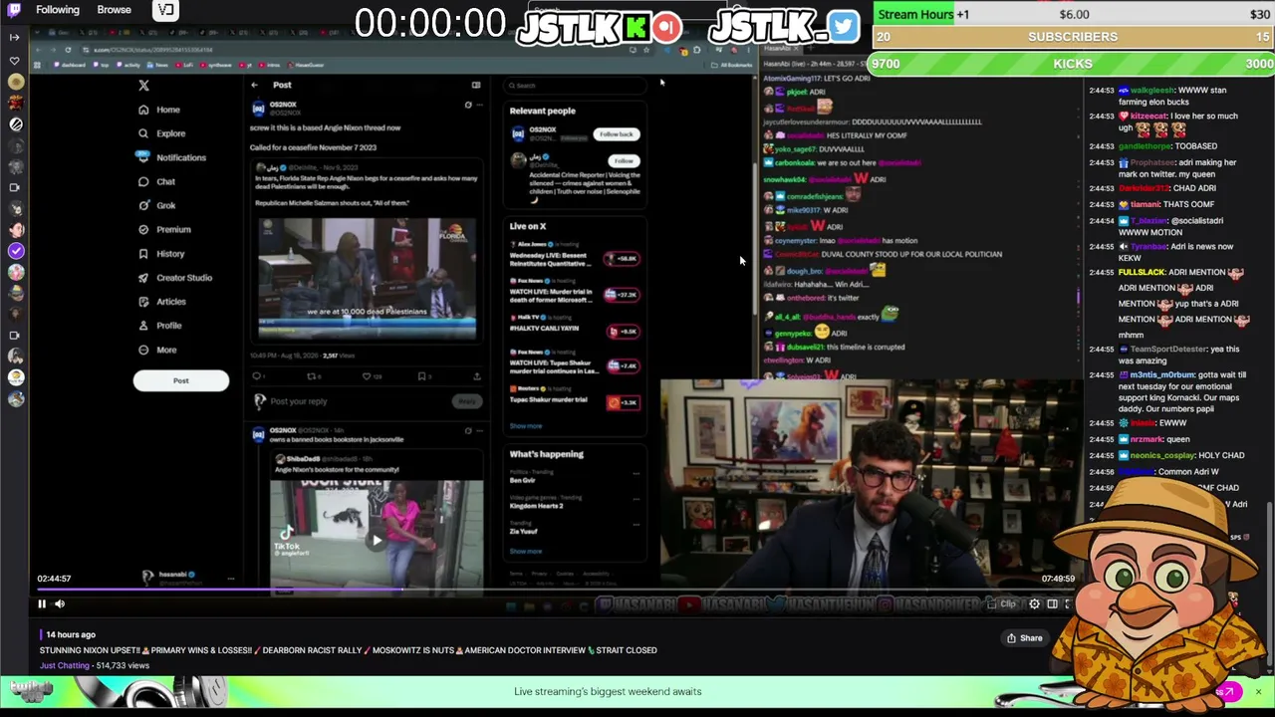Click the X Search box
1275x717 pixels.
pyautogui.click(x=576, y=86)
